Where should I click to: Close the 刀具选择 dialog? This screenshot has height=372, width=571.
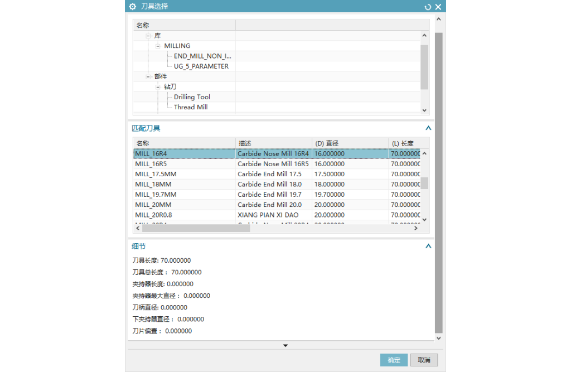438,7
